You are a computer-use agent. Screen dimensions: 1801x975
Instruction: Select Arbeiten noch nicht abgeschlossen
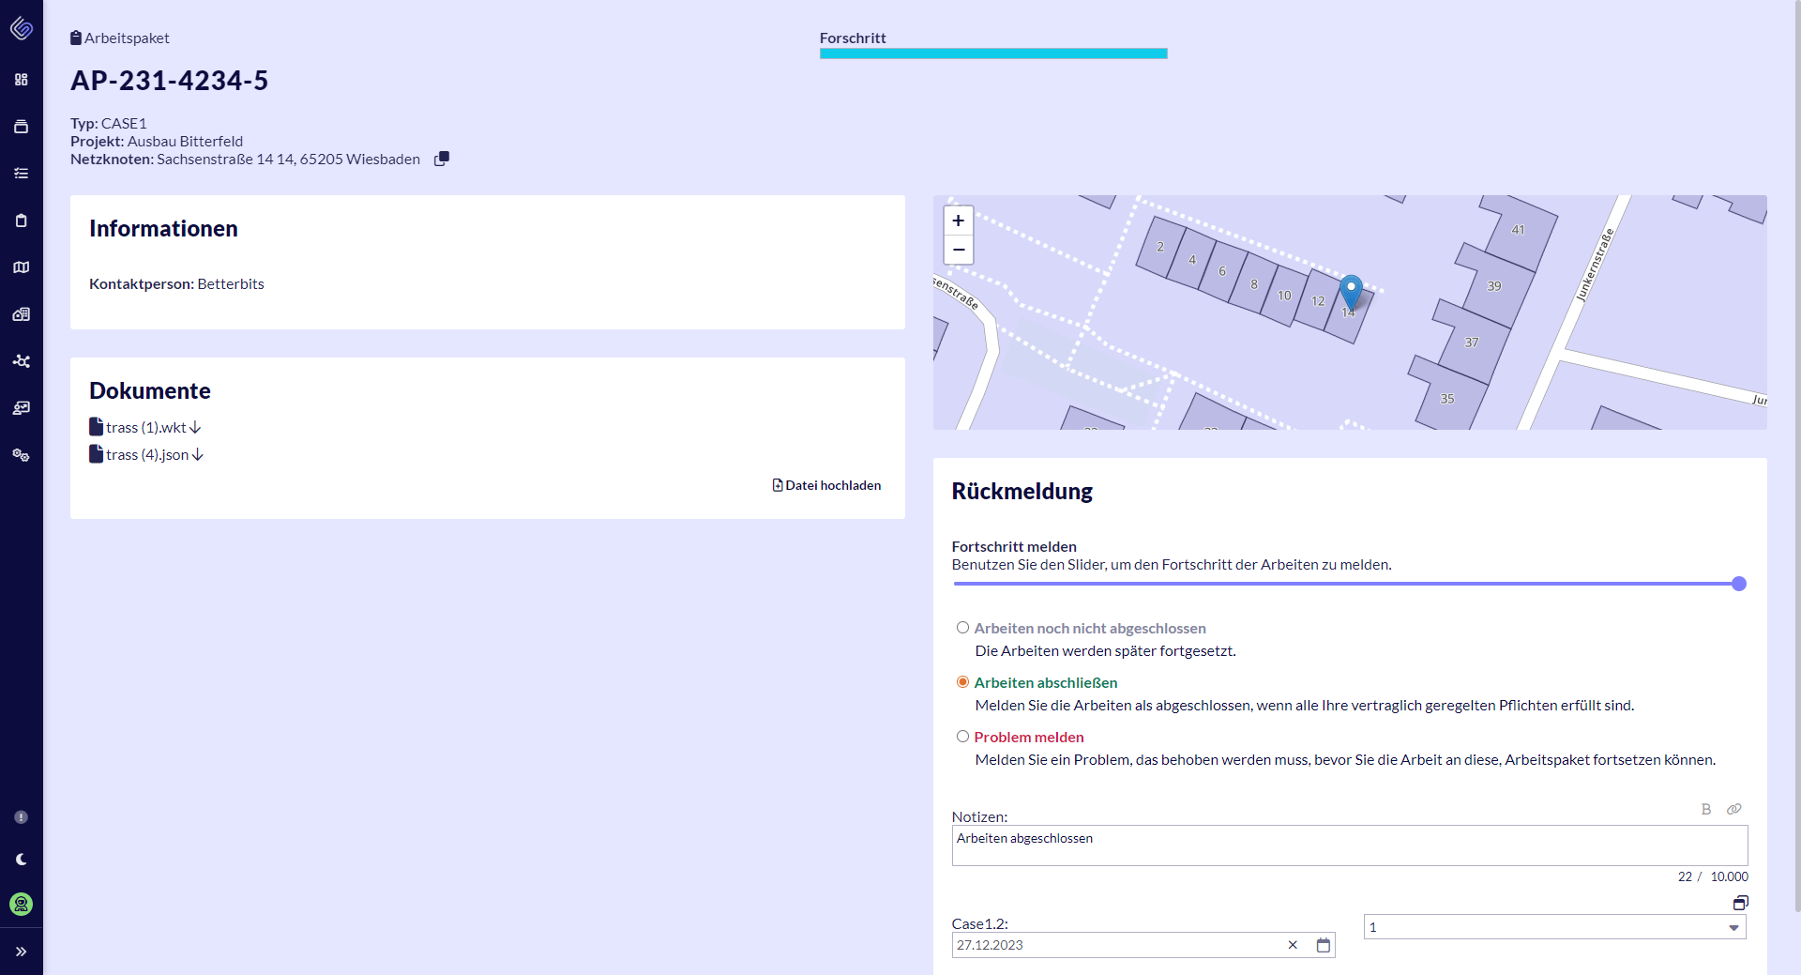tap(962, 627)
